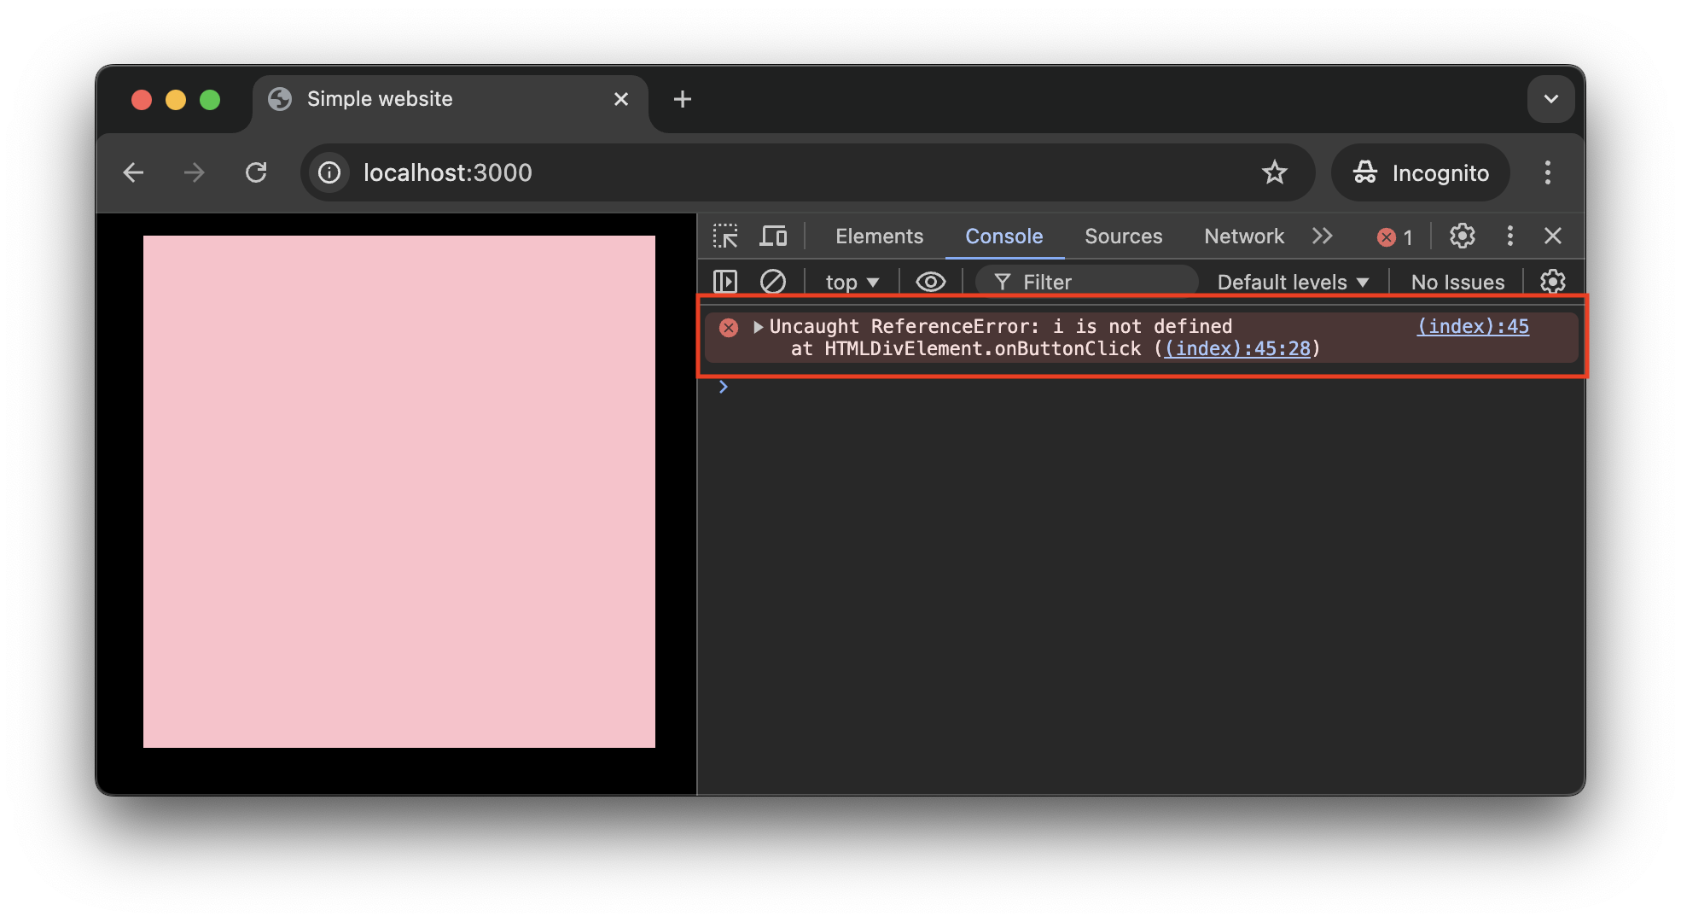Screen dimensions: 1681x922
Task: Click the Incognito indicator button
Action: pos(1420,172)
